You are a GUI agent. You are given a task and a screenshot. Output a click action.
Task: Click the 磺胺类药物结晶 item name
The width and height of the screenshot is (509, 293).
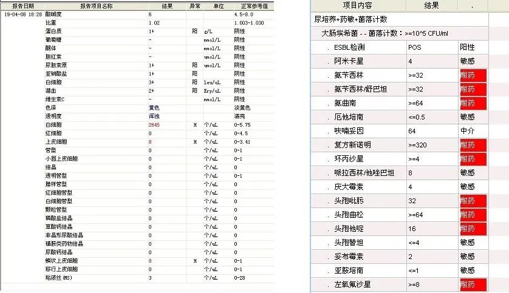pos(64,244)
